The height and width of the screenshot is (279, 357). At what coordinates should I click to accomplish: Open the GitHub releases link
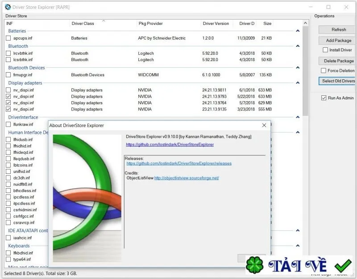pos(179,163)
